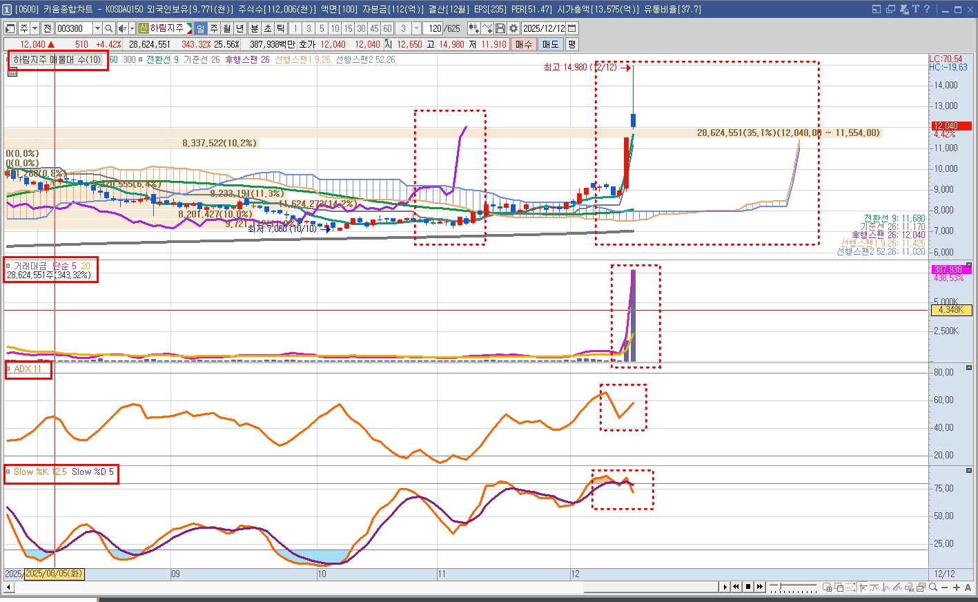This screenshot has height=602, width=978.
Task: Click the 2025/12/12 date field
Action: 544,28
